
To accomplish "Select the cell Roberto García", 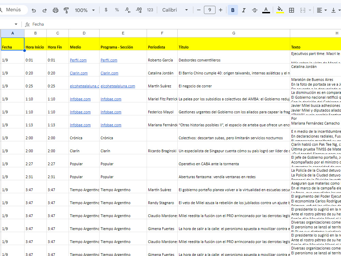I will (162, 57).
